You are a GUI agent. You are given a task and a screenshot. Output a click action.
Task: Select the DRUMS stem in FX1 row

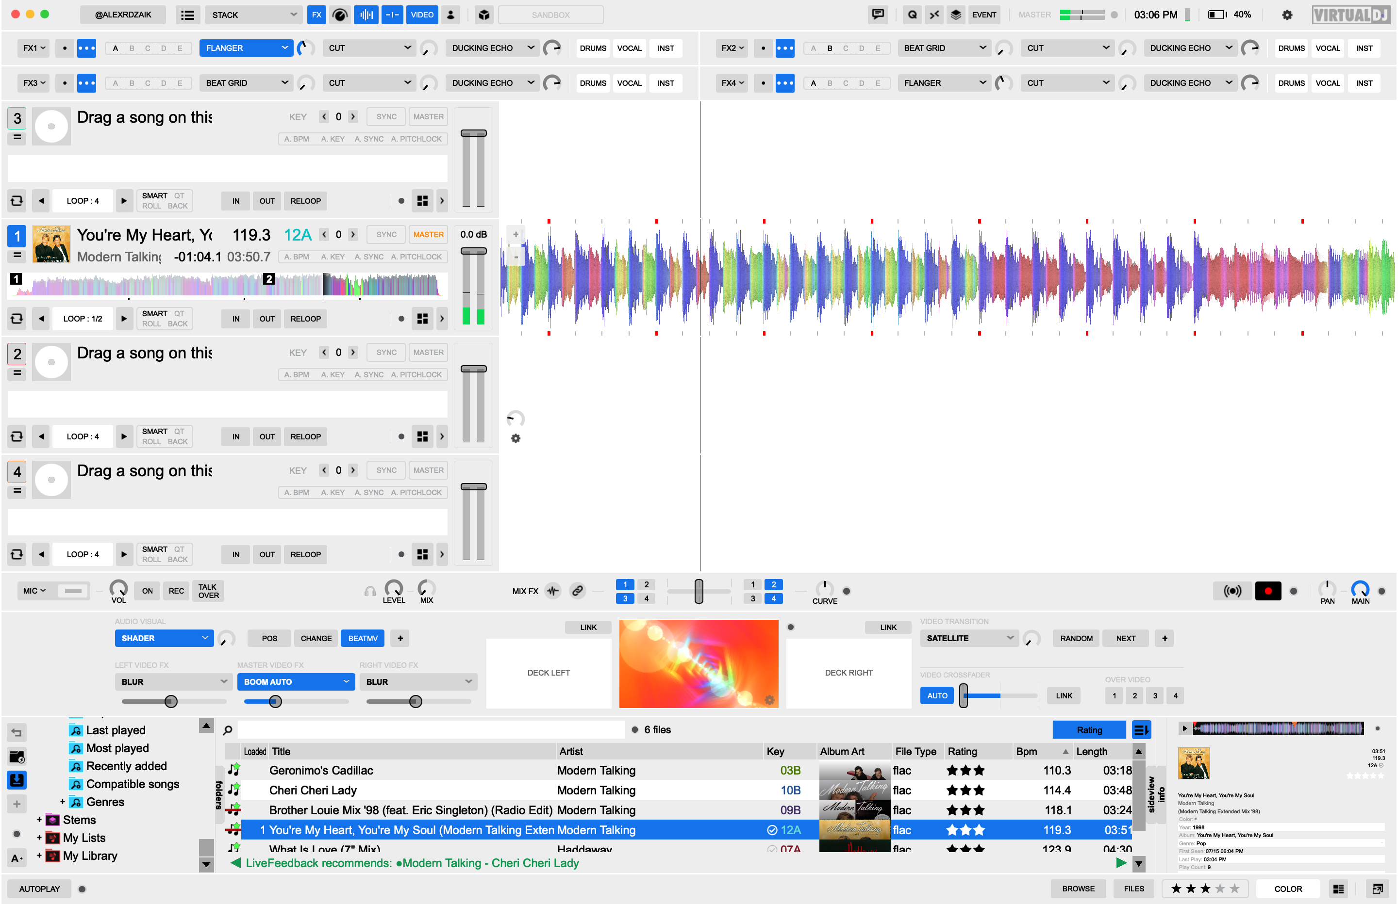[x=593, y=48]
